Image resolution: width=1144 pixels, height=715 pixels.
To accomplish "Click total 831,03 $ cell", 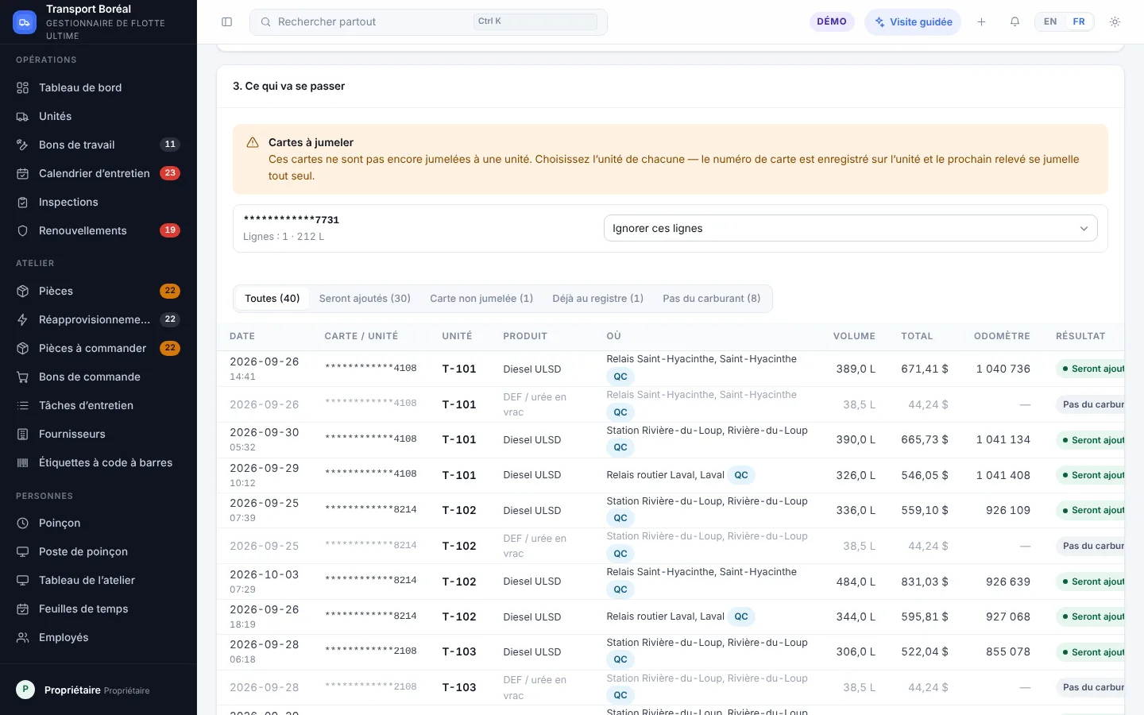I will tap(925, 582).
